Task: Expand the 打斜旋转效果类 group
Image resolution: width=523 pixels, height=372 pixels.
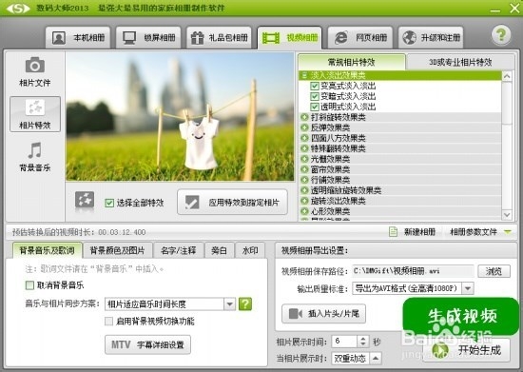Action: [304, 117]
